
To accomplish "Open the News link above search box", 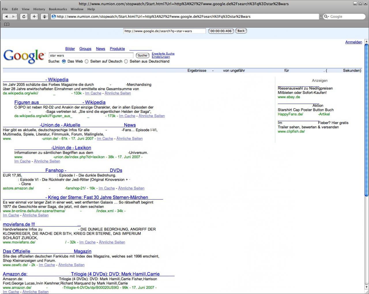I will pos(101,49).
